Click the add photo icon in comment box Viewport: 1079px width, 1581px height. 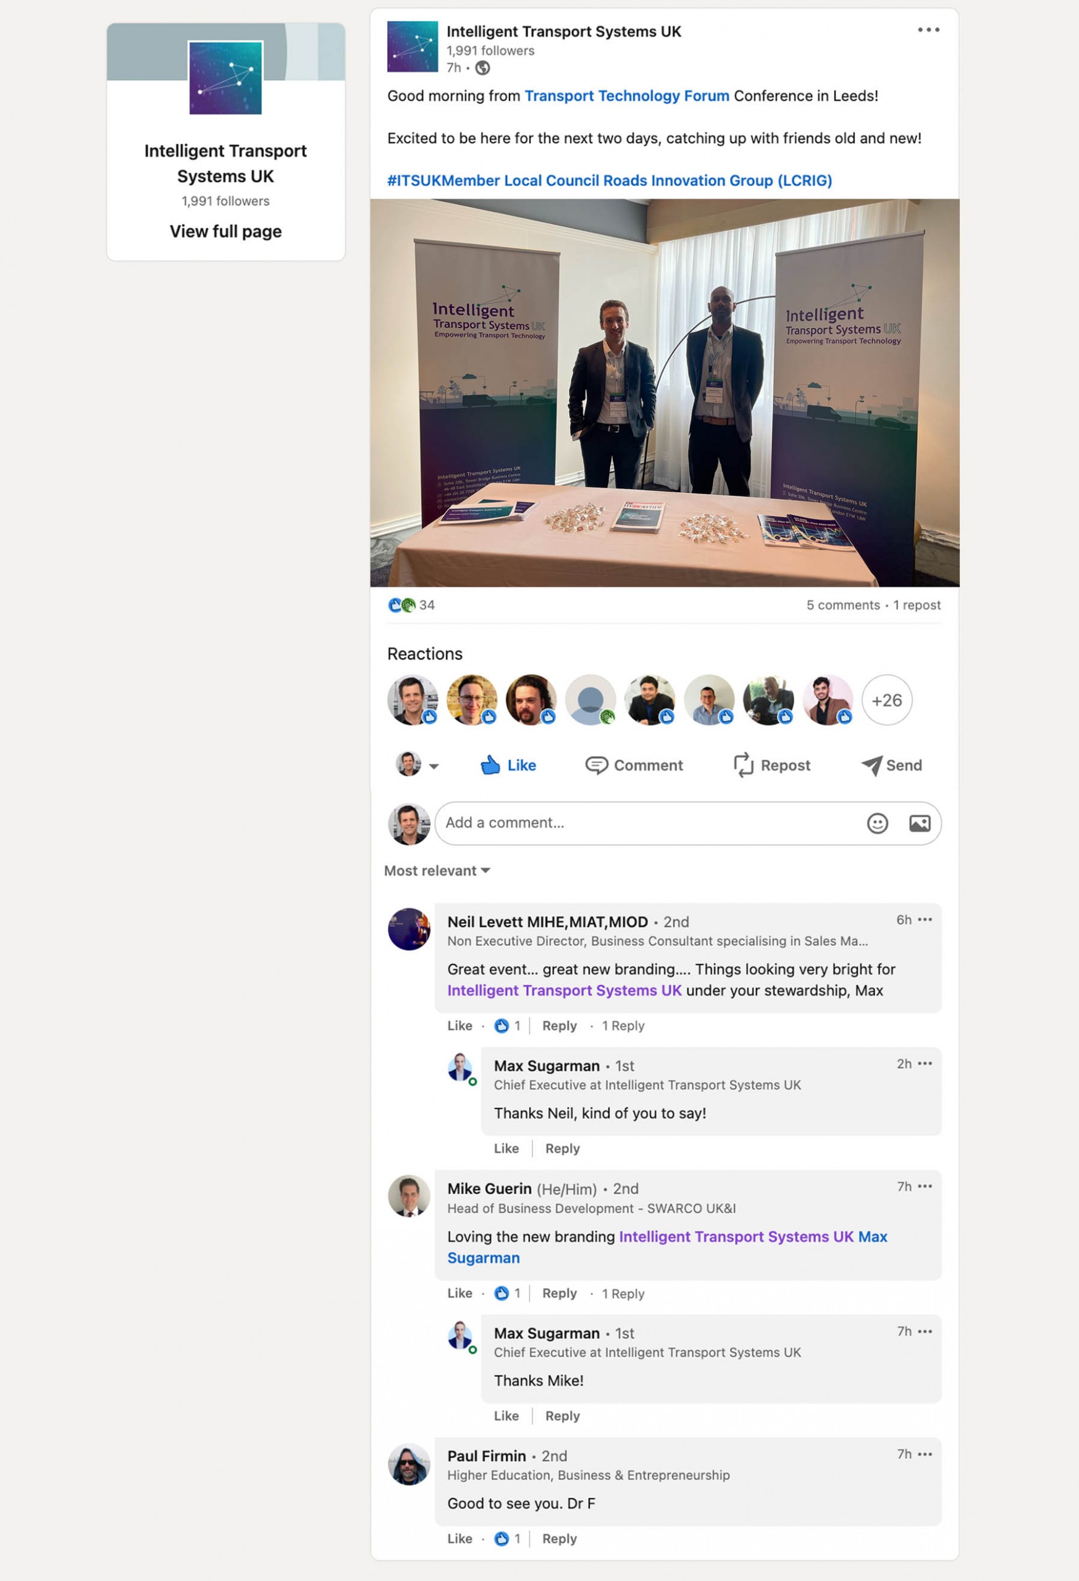pyautogui.click(x=919, y=823)
